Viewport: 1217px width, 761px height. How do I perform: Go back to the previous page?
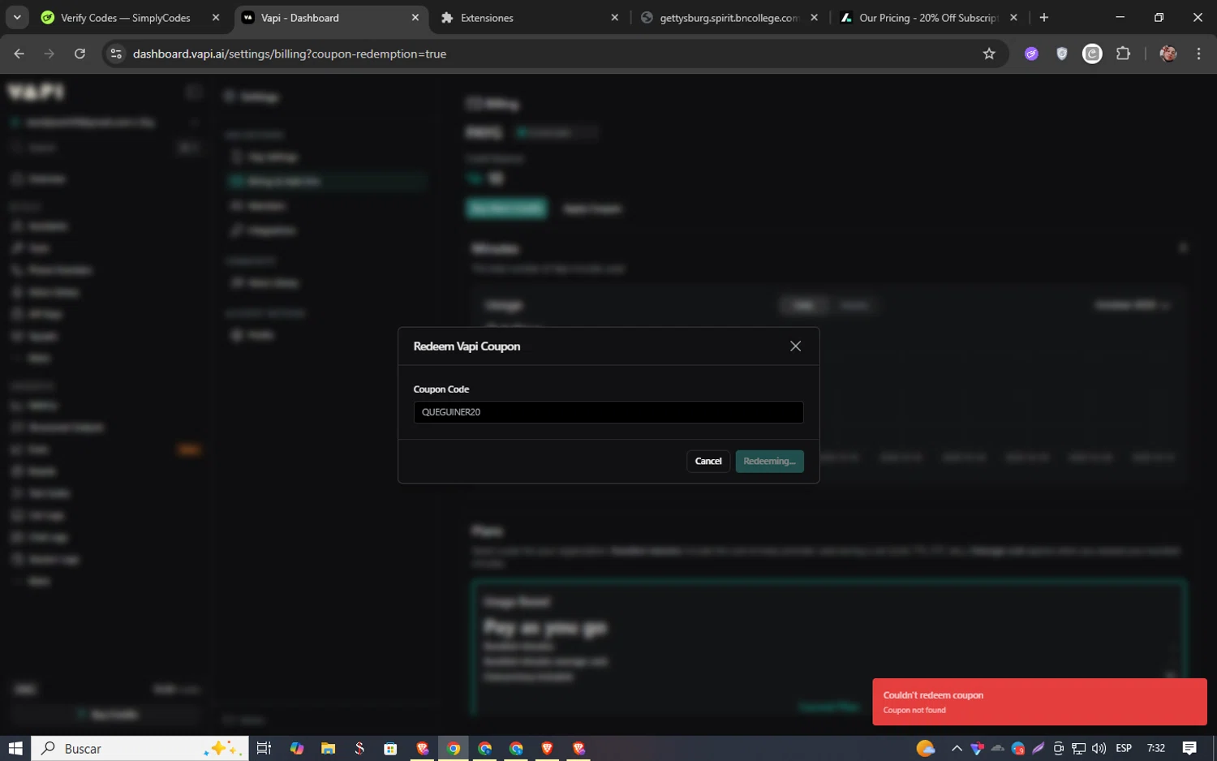click(19, 54)
